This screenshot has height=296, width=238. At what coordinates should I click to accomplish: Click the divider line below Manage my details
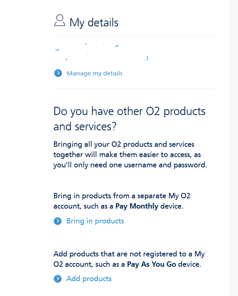[134, 88]
